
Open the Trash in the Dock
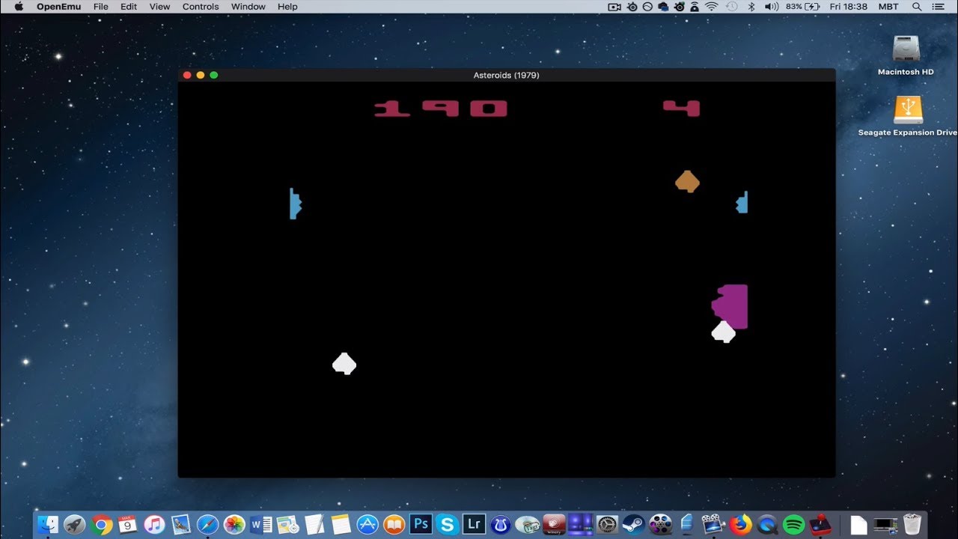click(912, 525)
